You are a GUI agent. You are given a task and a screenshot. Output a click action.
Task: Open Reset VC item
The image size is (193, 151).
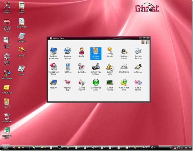pyautogui.click(x=53, y=84)
